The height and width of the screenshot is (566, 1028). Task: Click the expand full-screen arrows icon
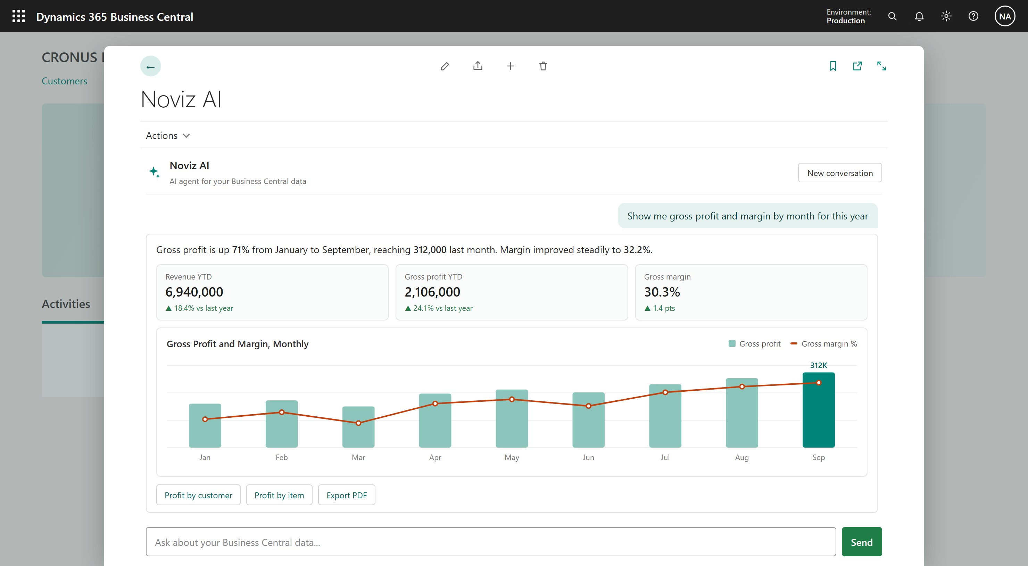point(881,66)
